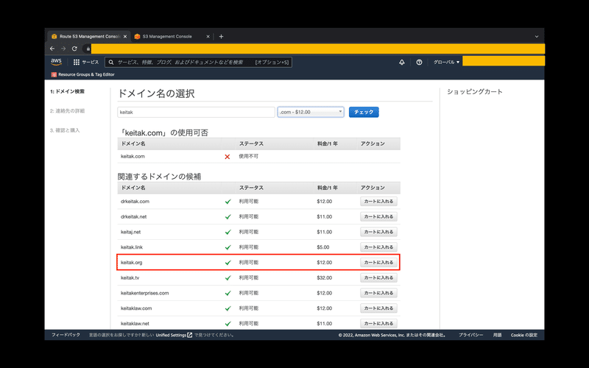Open the help question mark icon
The width and height of the screenshot is (589, 368).
[x=419, y=63]
